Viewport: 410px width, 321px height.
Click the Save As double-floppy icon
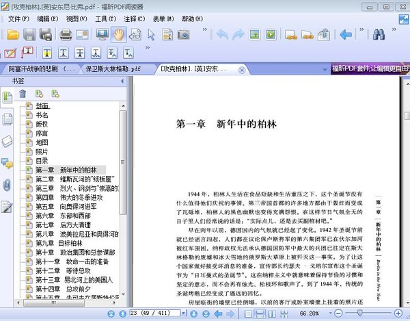point(46,34)
